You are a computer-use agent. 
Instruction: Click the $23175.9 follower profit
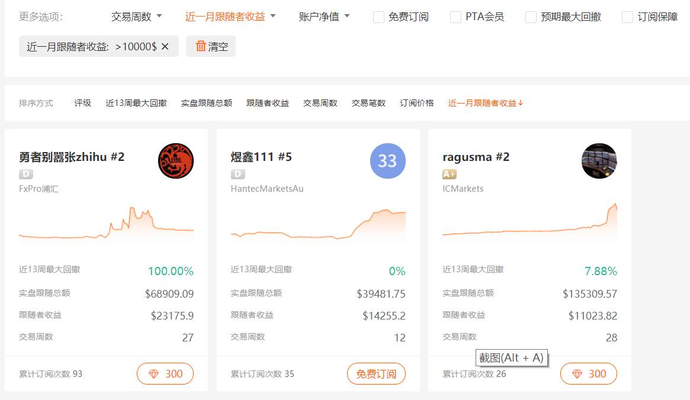click(172, 315)
